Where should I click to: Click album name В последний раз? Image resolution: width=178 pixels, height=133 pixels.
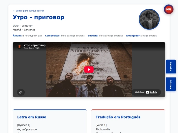click(32, 35)
